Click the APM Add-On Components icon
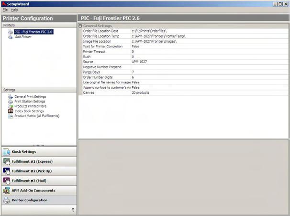This screenshot has height=216, width=290. pyautogui.click(x=7, y=190)
